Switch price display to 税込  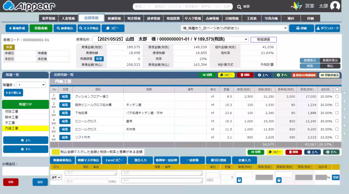(330, 66)
